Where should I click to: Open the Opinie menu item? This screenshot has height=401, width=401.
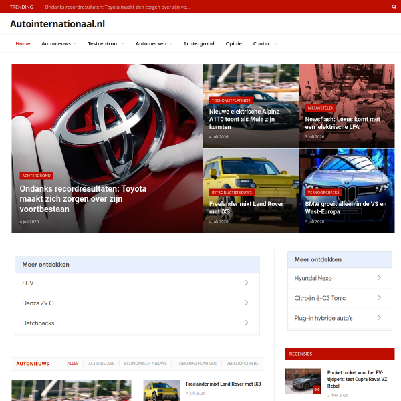(233, 43)
